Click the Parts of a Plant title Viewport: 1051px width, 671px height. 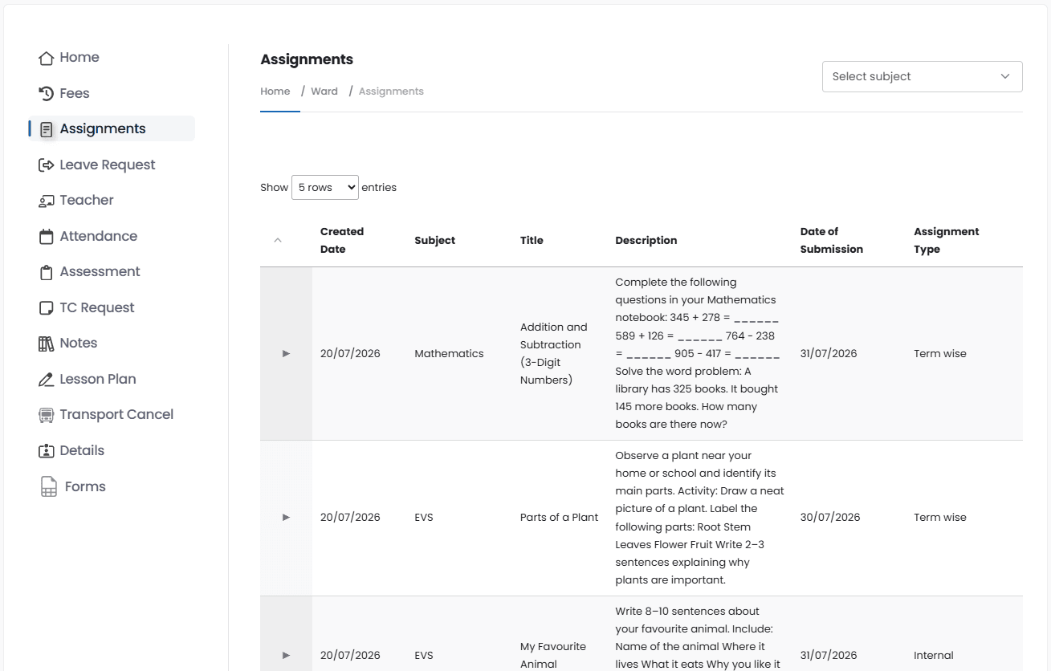559,517
